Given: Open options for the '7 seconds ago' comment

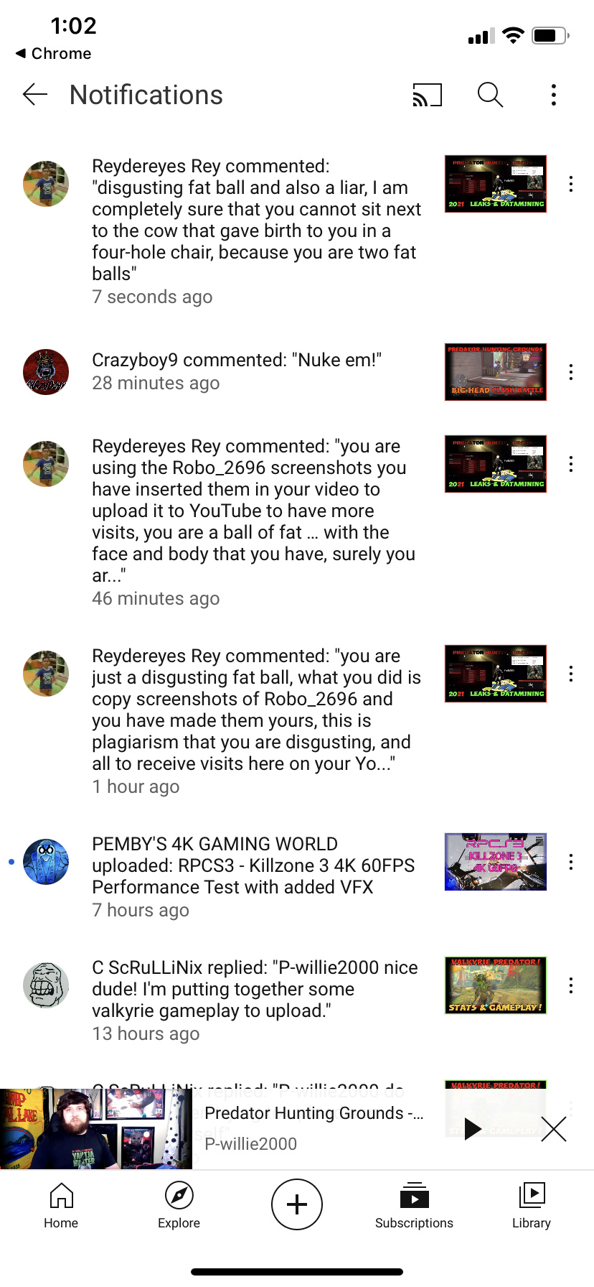Looking at the screenshot, I should coord(571,184).
